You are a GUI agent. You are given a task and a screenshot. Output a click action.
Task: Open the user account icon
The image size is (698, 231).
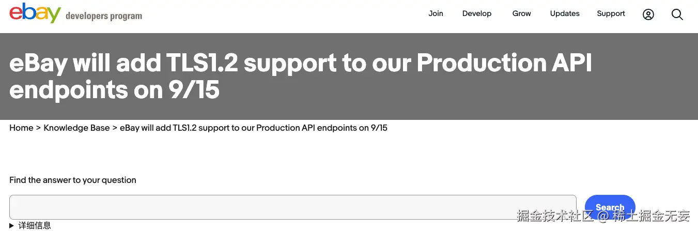(648, 14)
